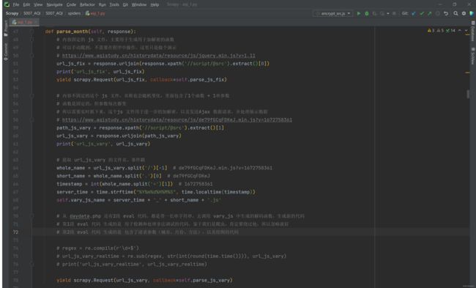Open the de79fGCqFDKeJ.min.js URL link
The width and height of the screenshot is (476, 288).
[x=177, y=119]
